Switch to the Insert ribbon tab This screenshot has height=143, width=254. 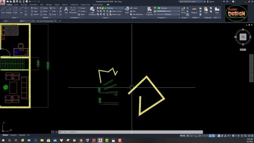[16, 5]
